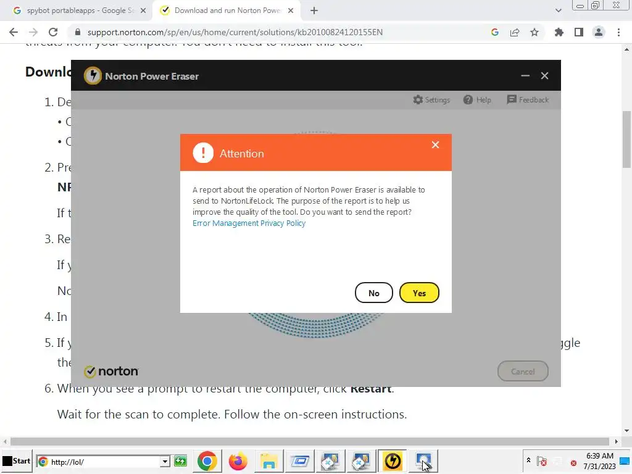The width and height of the screenshot is (632, 474).
Task: Go back in Chrome
Action: (x=14, y=32)
